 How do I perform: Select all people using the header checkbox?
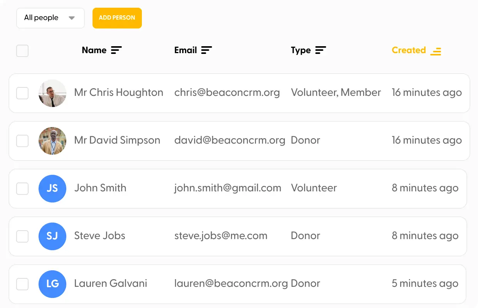22,50
